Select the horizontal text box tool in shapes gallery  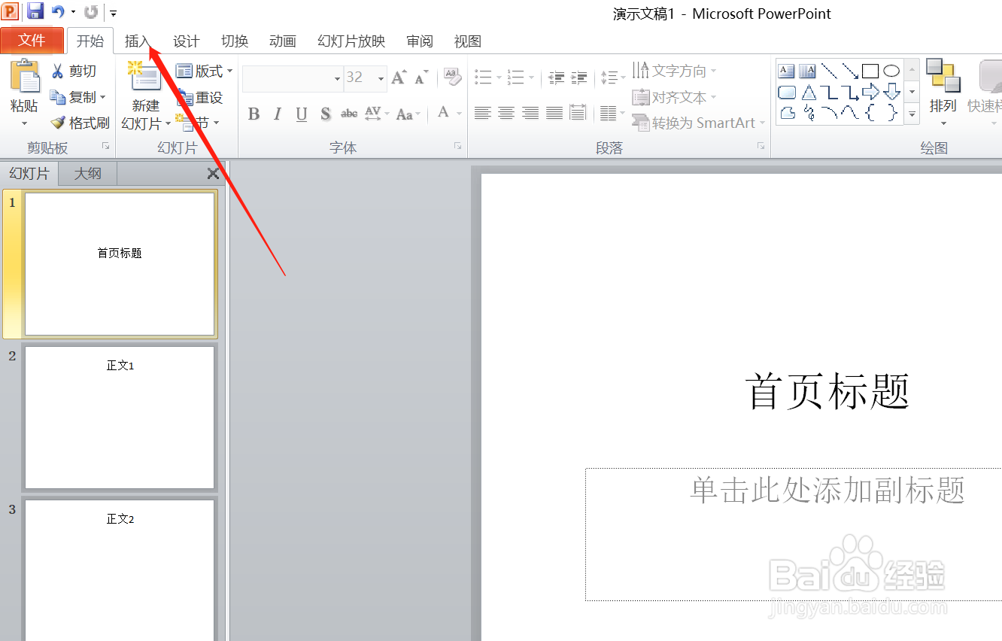tap(785, 70)
